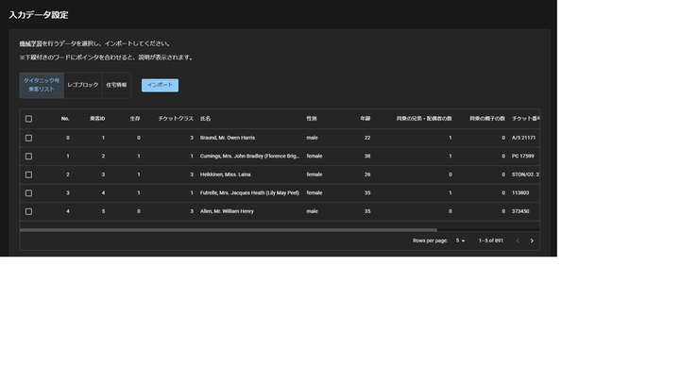Image resolution: width=680 pixels, height=382 pixels.
Task: Tick checkbox for Allen, Mr. William Henry
Action: pyautogui.click(x=28, y=211)
